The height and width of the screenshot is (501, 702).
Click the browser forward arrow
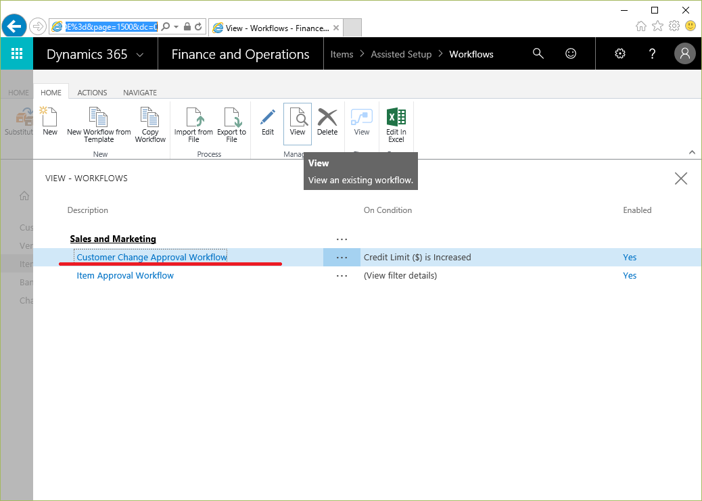(x=38, y=26)
